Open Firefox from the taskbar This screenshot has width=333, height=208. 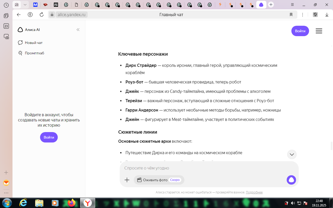[x=71, y=203]
